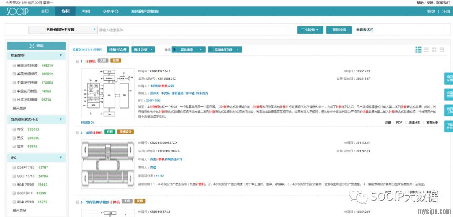Open the 名称+摘要+主权项 field dropdown
453x217 pixels.
coord(62,30)
